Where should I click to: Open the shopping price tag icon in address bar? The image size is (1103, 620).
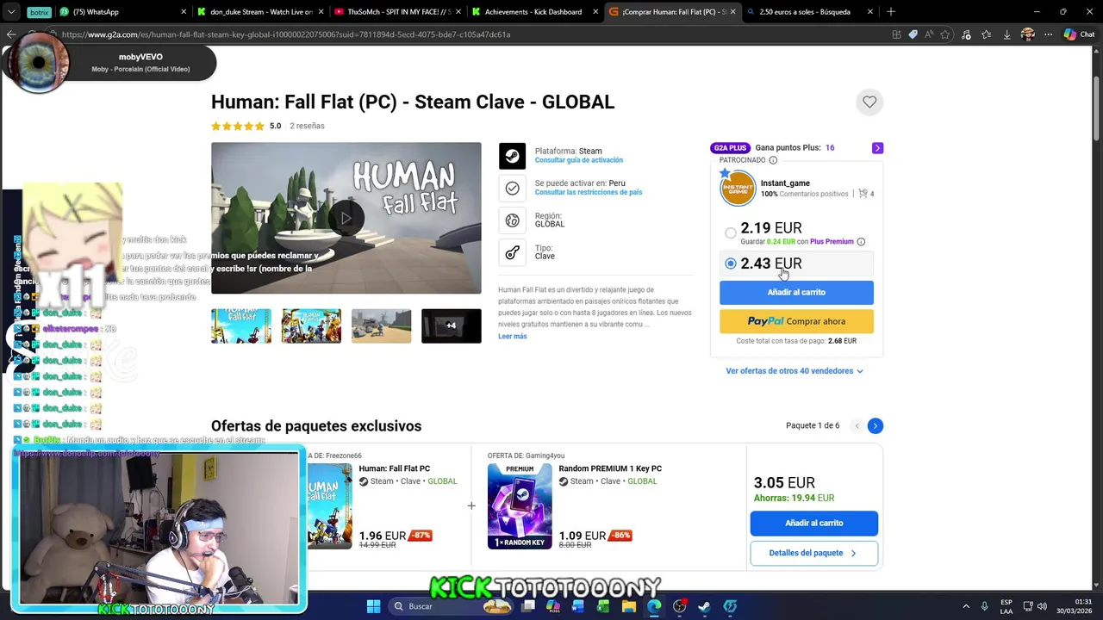[x=913, y=34]
